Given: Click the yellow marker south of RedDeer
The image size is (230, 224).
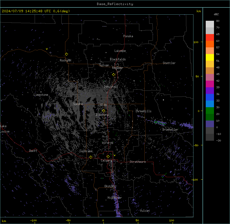Looking at the screenshot, I should [x=113, y=75].
